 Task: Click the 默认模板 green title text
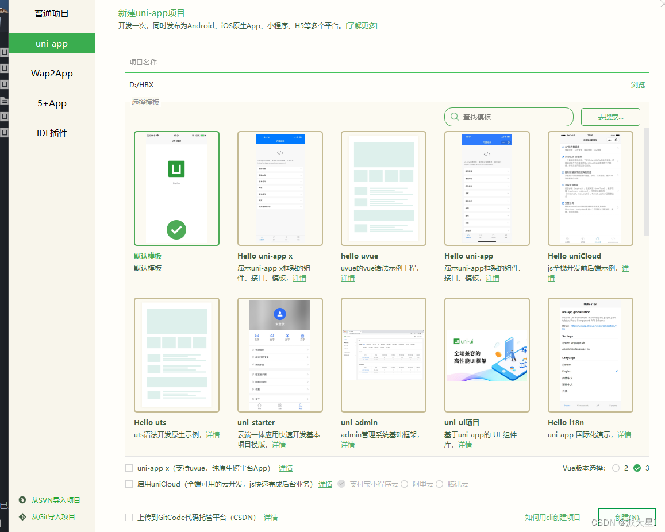[x=148, y=256]
